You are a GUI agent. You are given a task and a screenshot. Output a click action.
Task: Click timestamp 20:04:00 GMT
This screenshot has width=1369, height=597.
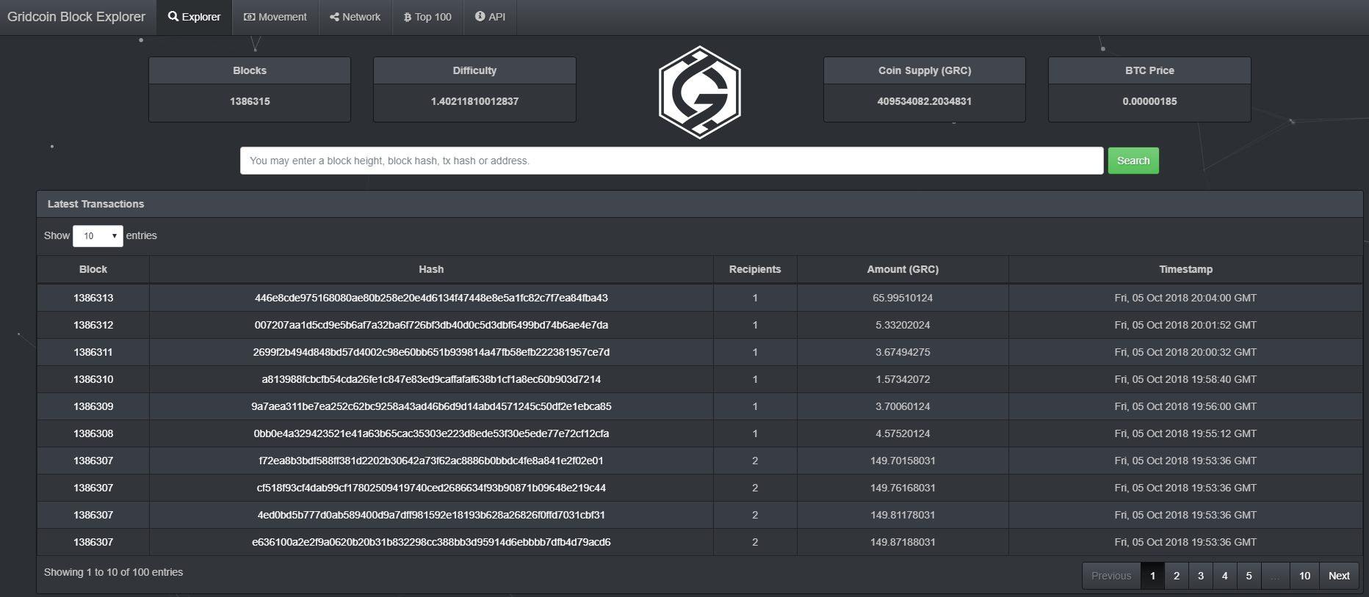(1185, 298)
